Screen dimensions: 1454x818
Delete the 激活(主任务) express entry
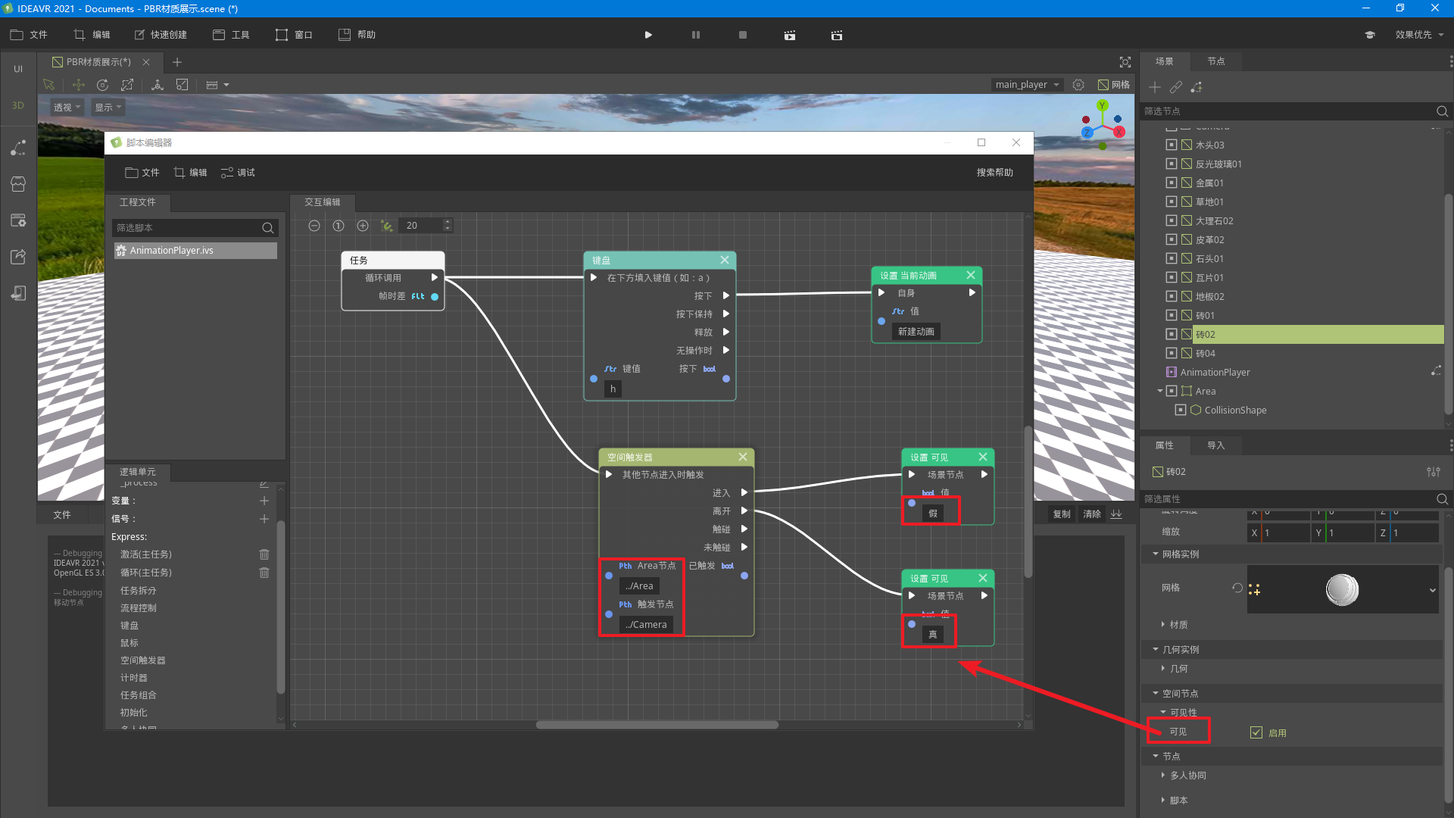[264, 554]
